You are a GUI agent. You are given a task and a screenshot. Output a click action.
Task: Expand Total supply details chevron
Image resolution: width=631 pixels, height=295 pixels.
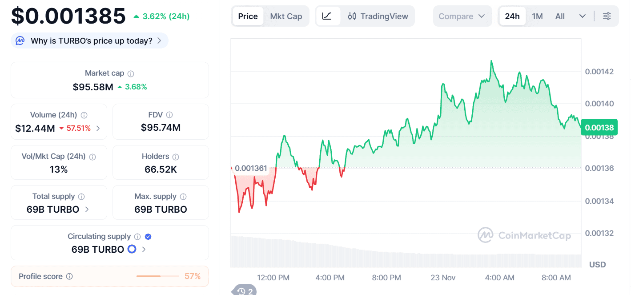87,210
